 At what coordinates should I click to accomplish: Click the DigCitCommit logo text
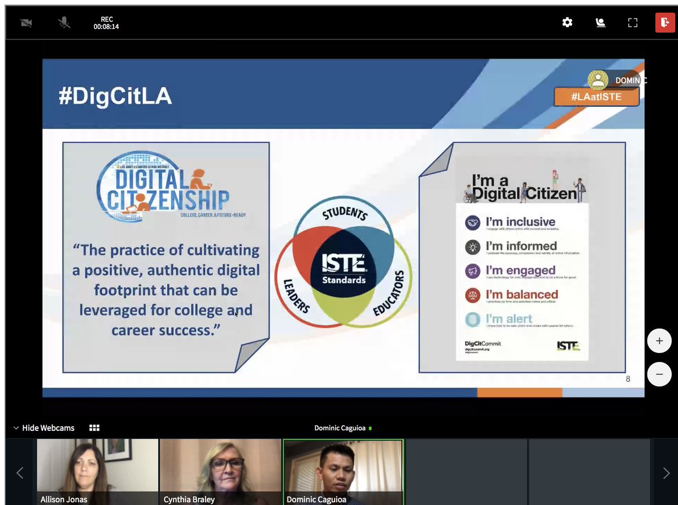(x=483, y=344)
